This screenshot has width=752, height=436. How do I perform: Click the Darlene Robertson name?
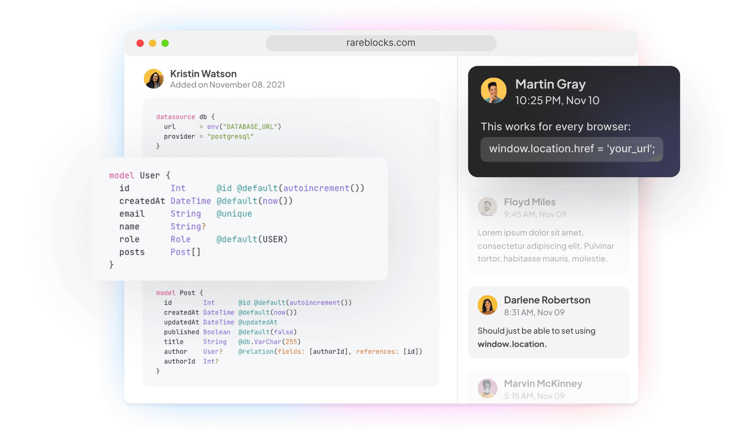tap(547, 300)
